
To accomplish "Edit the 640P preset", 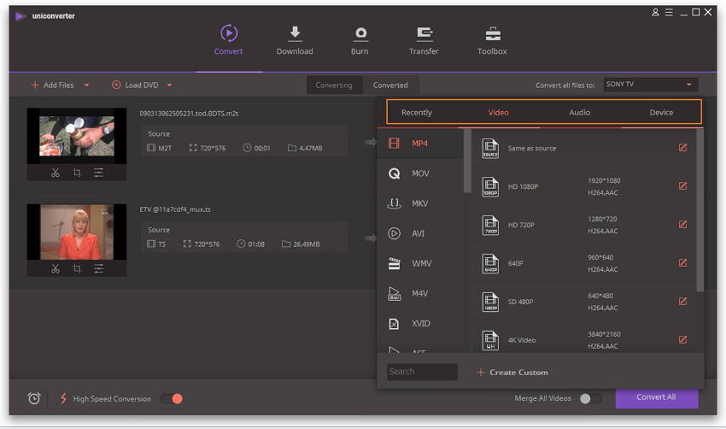I will 683,263.
